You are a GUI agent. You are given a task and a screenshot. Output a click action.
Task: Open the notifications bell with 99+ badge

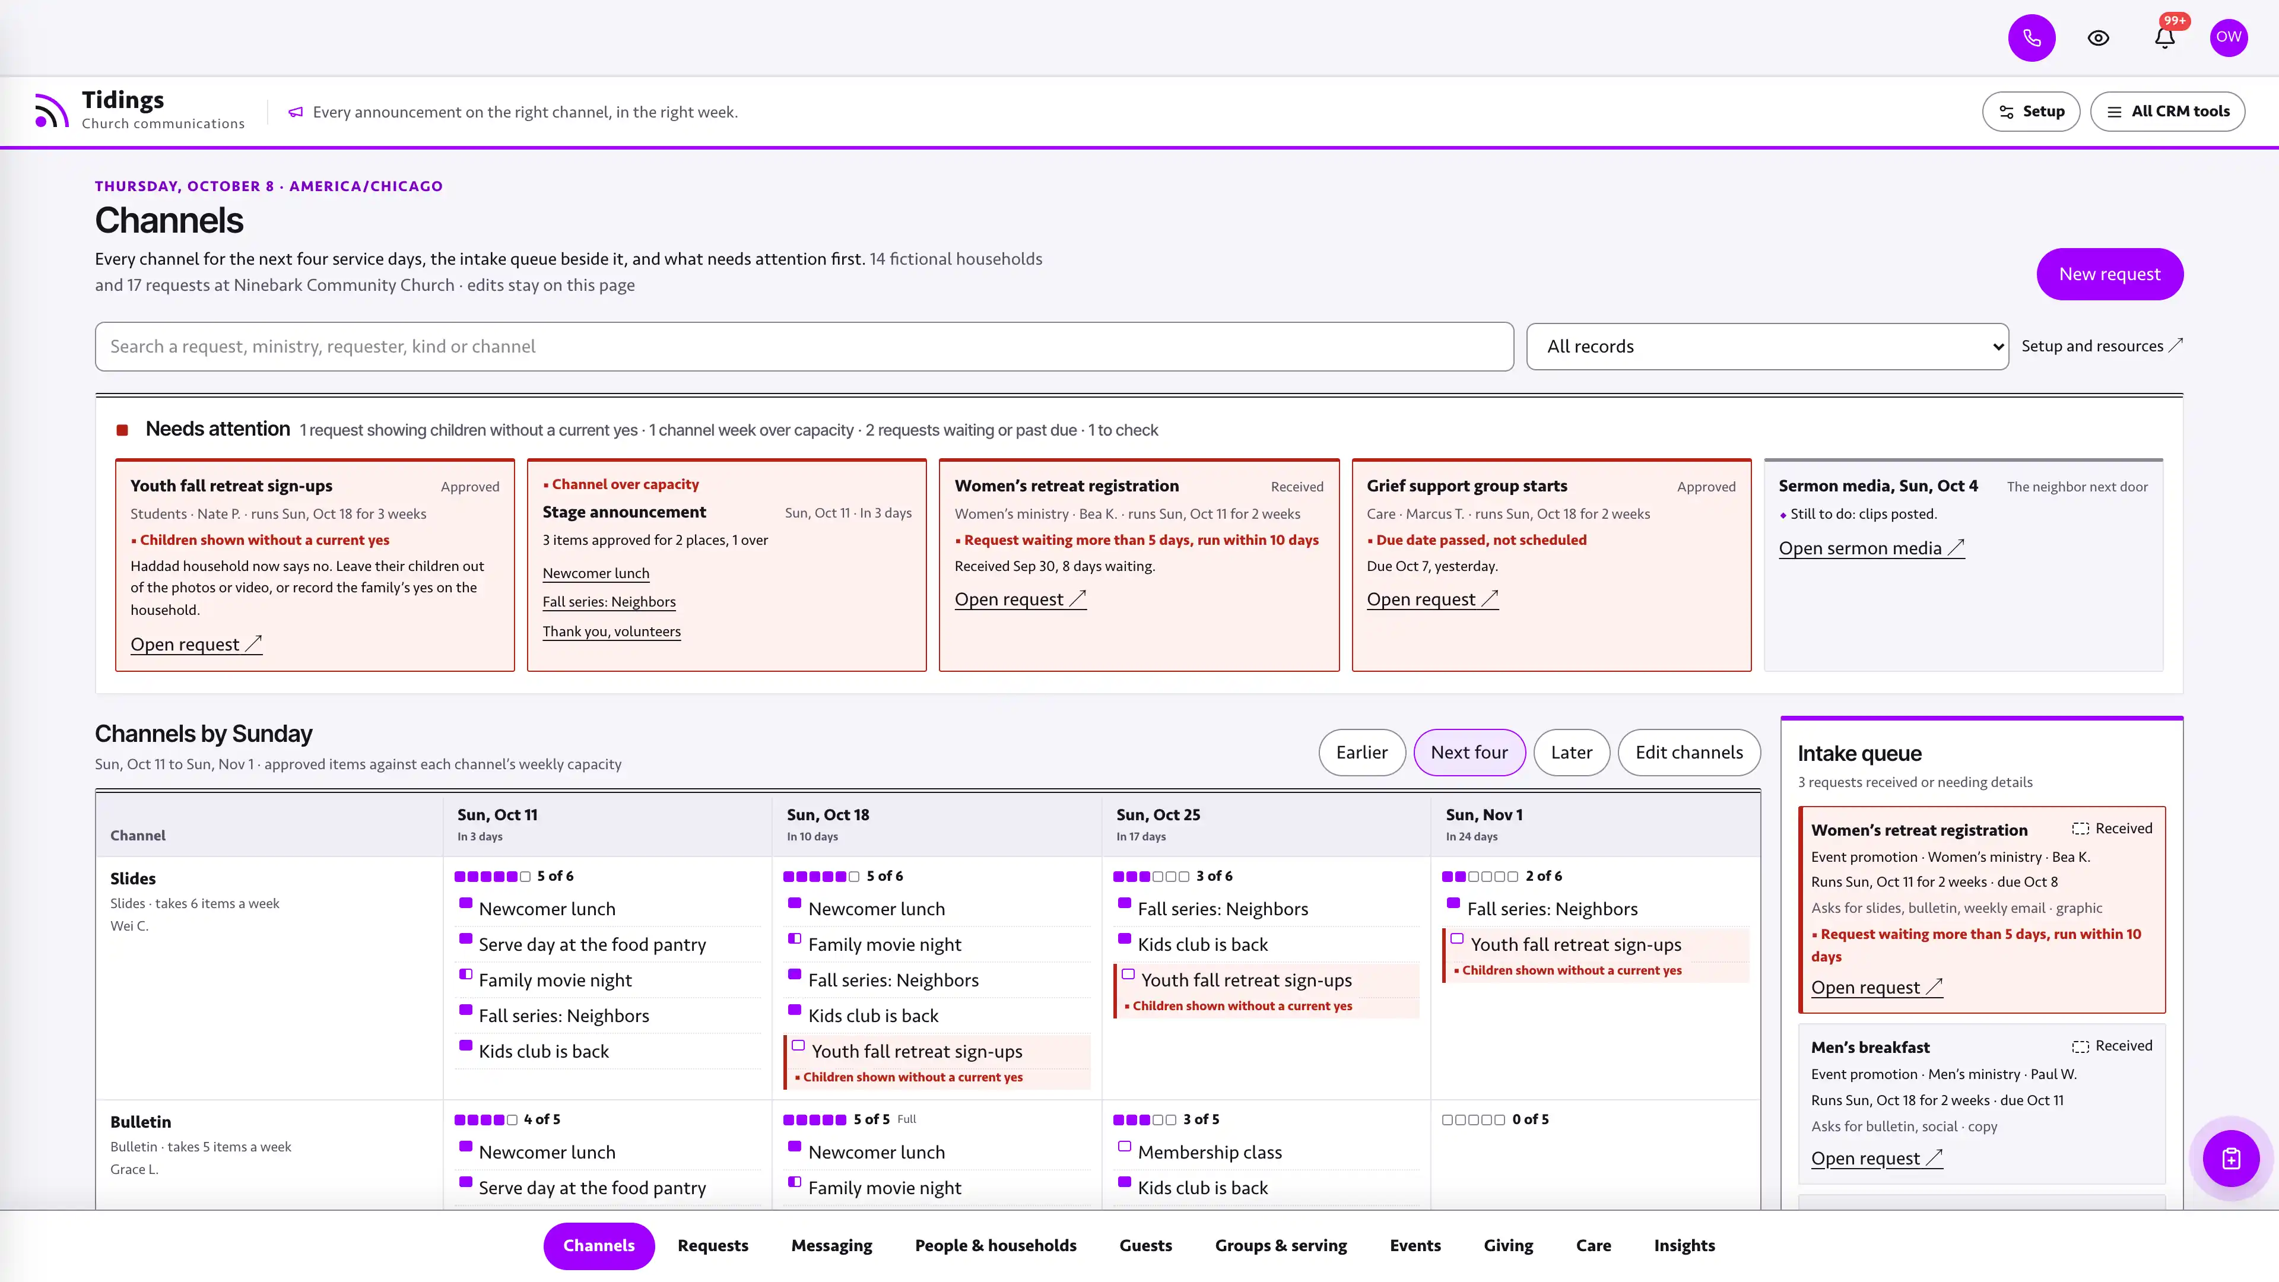[2165, 38]
